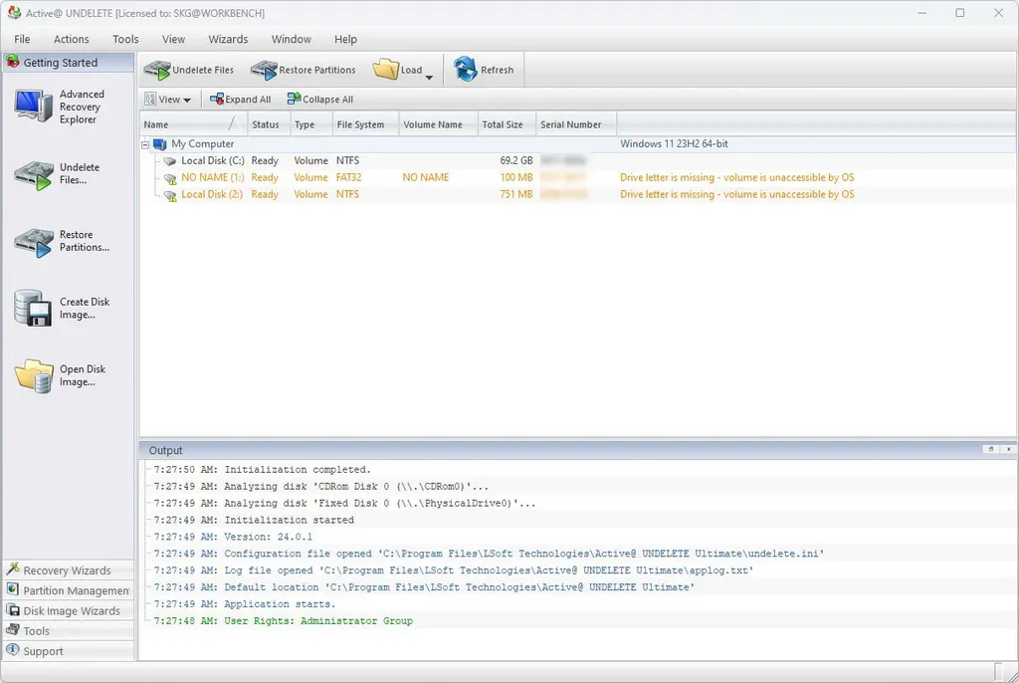Click the 'Windows 11 23H2 64-bit' text
The image size is (1019, 683).
click(674, 143)
